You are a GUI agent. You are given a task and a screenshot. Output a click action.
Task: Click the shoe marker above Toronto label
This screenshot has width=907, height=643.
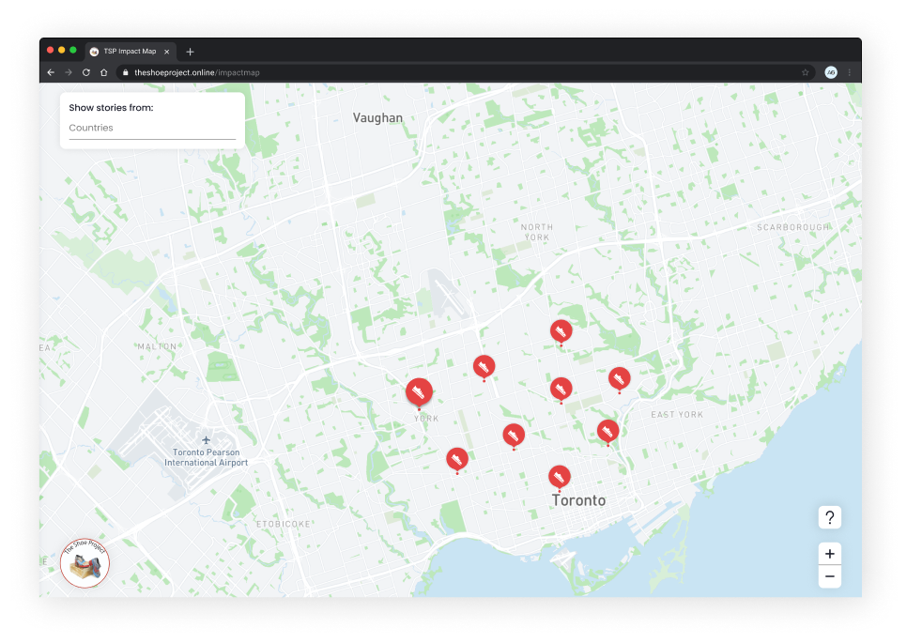[559, 476]
